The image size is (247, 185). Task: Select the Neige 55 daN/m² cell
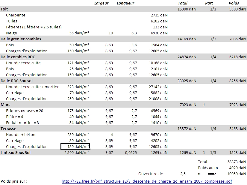click(79, 33)
